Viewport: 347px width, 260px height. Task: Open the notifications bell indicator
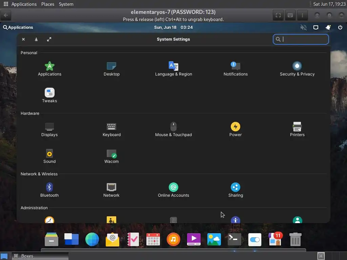pos(328,27)
